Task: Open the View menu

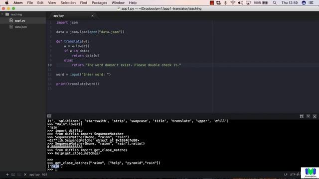Action: pos(52,2)
